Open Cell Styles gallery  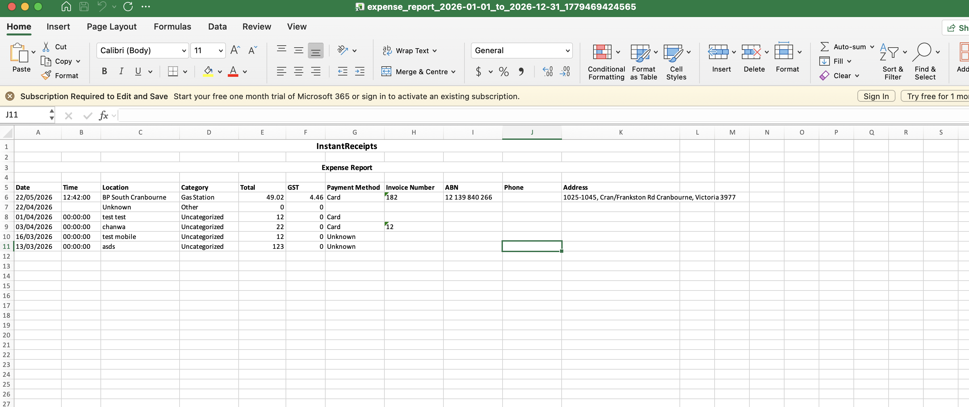coord(676,62)
